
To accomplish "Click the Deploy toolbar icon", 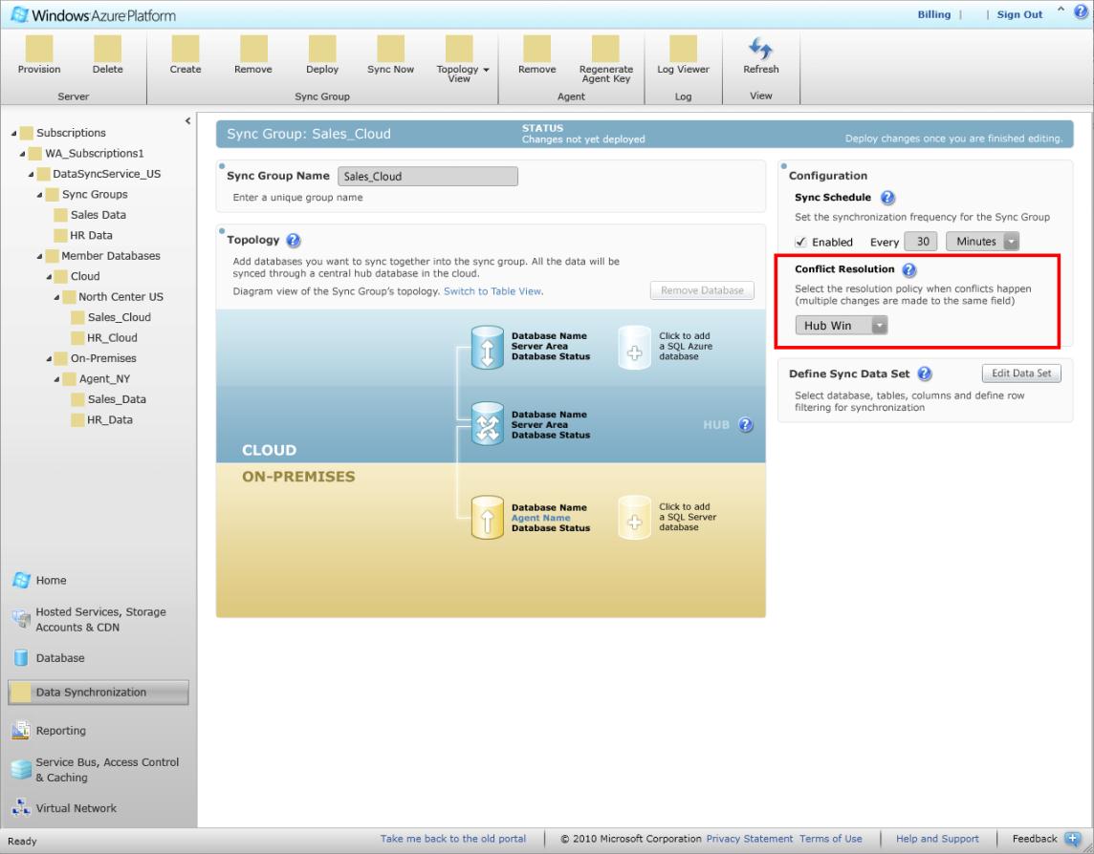I will (322, 49).
